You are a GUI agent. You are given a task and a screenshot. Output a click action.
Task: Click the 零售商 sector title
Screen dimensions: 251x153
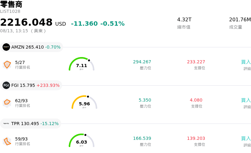(x=11, y=4)
